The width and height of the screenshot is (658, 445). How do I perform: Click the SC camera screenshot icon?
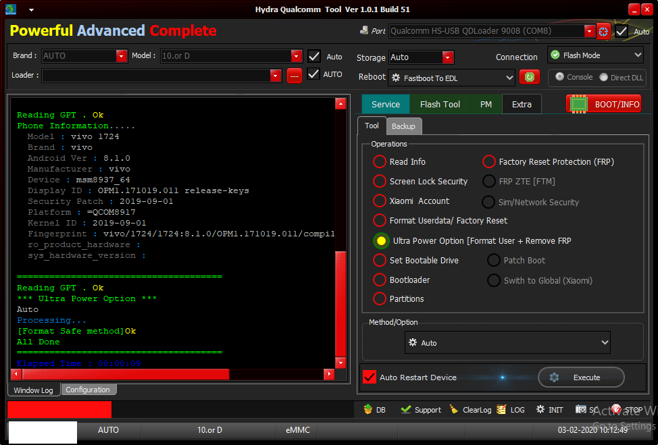click(580, 409)
